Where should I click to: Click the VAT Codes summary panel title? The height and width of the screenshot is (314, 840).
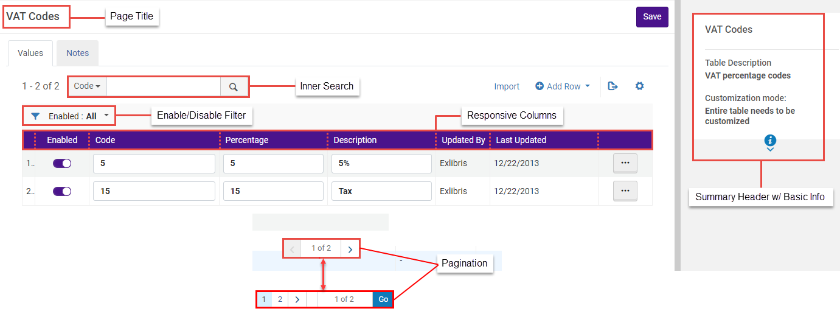(729, 29)
